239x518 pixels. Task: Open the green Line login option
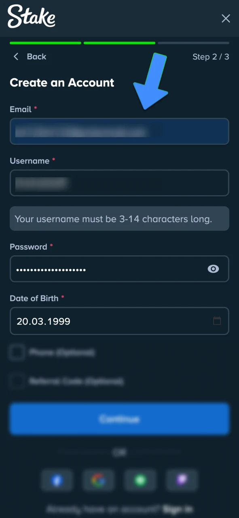(x=140, y=480)
